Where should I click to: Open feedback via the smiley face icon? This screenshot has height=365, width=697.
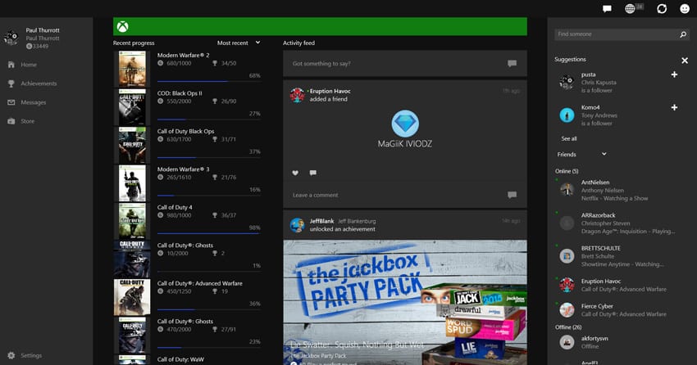[685, 9]
